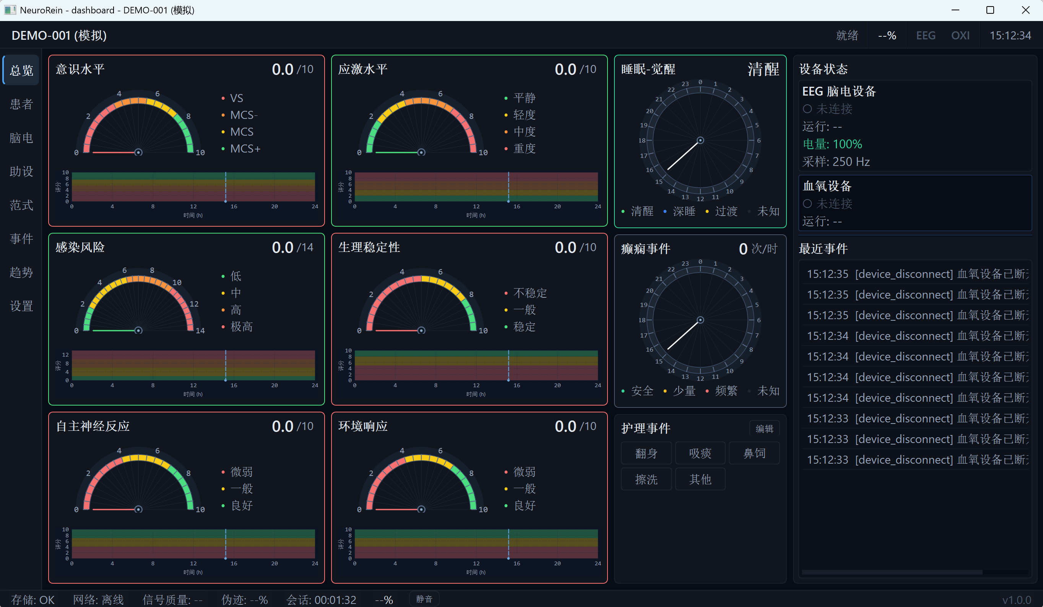Viewport: 1043px width, 607px height.
Task: Open the 总览 overview tab
Action: (21, 70)
